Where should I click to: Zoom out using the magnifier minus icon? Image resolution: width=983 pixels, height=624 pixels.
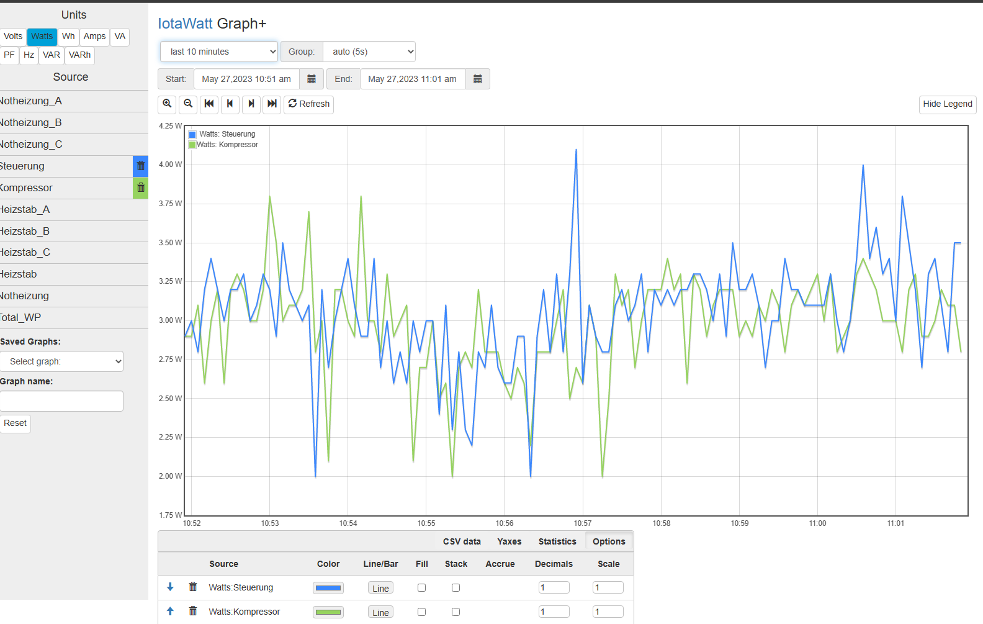coord(188,104)
